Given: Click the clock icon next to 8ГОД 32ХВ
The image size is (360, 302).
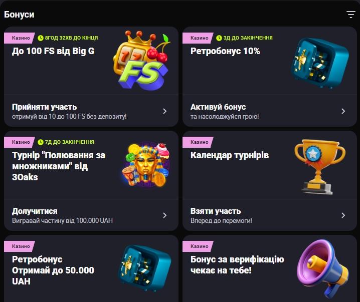Looking at the screenshot, I should [x=41, y=38].
